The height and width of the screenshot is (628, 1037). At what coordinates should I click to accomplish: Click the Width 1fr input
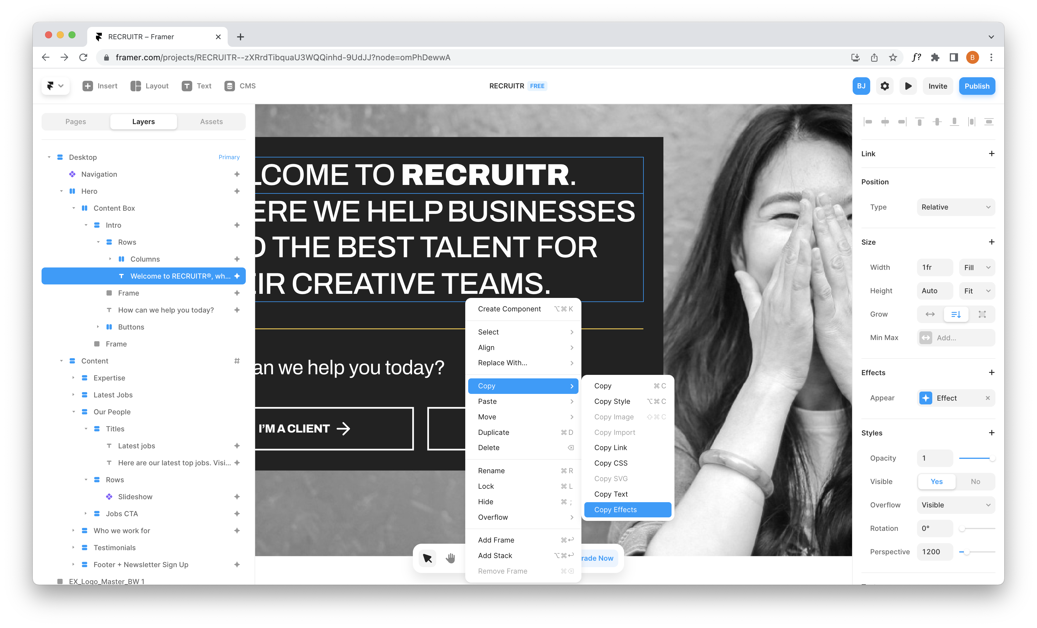click(935, 267)
